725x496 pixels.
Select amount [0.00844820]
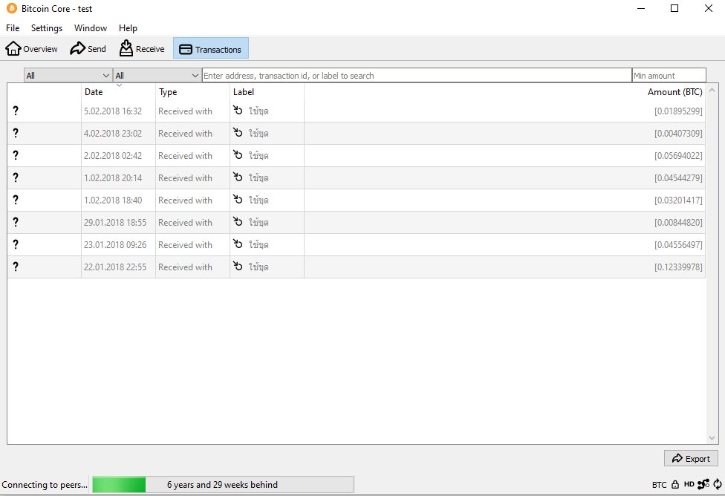tap(678, 222)
